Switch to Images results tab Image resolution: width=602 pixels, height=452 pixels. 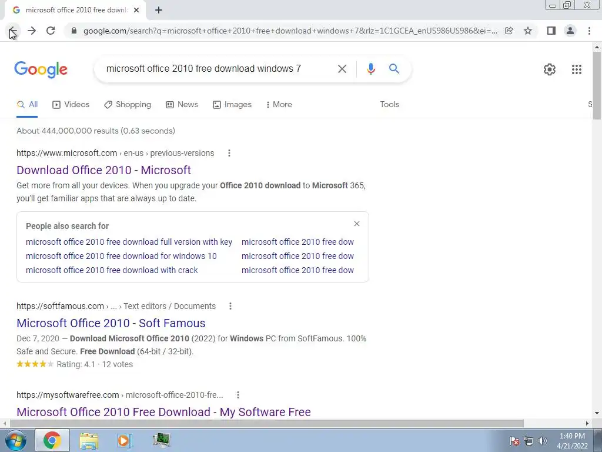click(232, 105)
